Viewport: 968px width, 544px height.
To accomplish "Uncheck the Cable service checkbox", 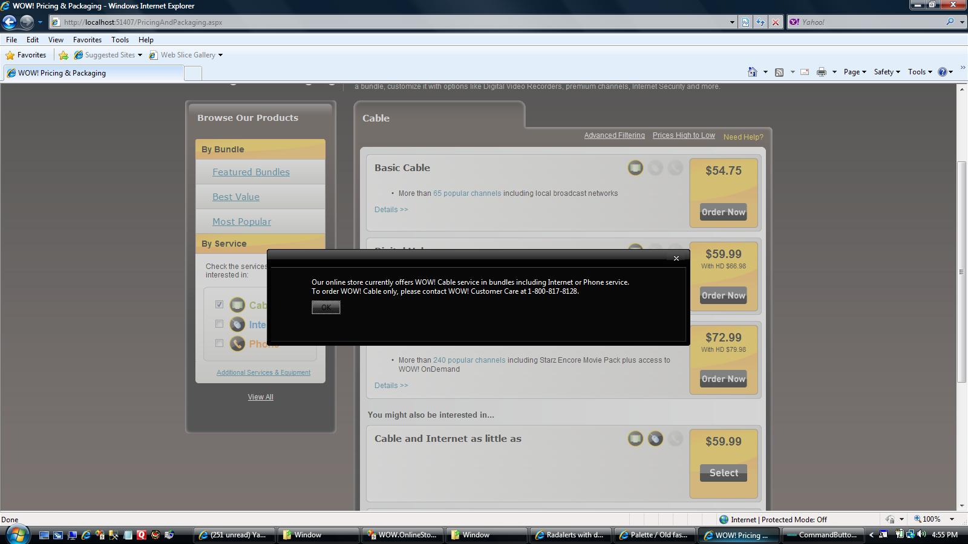I will [219, 304].
